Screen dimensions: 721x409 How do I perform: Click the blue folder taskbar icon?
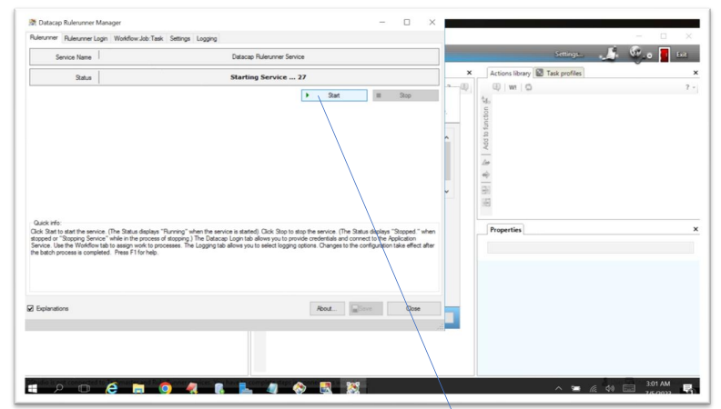tap(246, 388)
